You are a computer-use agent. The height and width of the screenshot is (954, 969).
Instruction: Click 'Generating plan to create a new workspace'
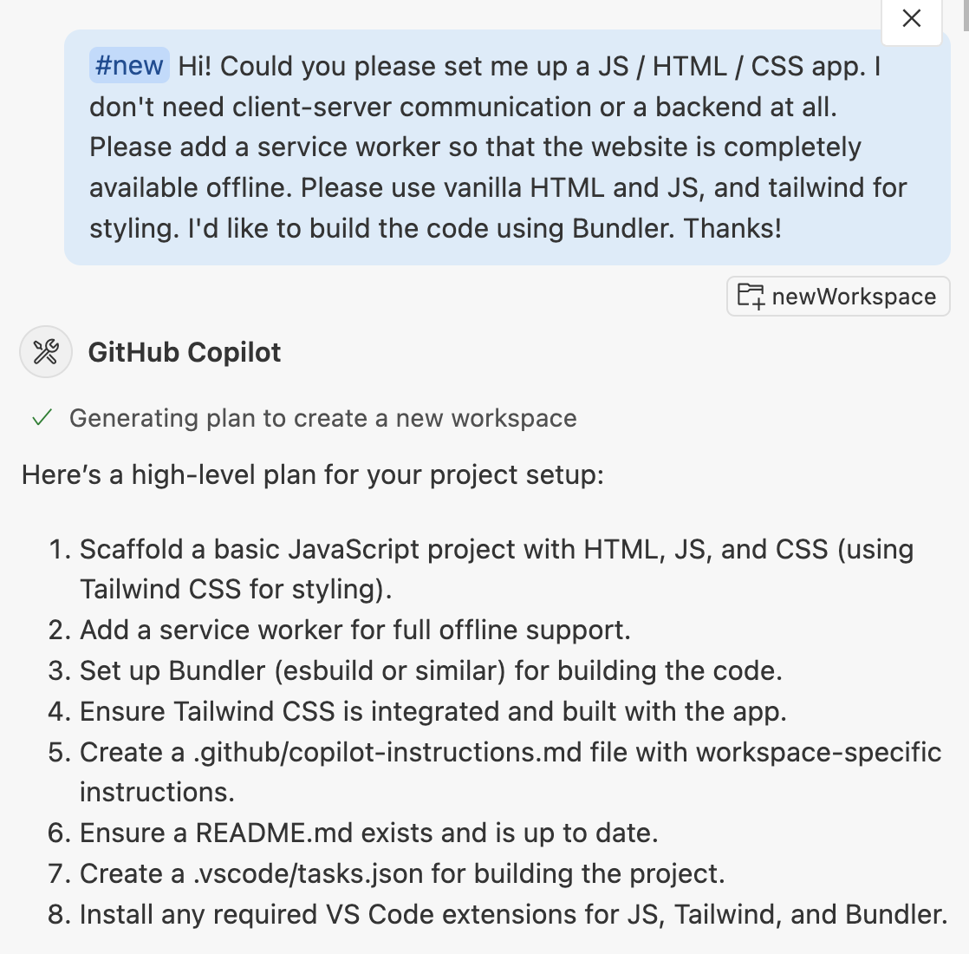coord(322,419)
